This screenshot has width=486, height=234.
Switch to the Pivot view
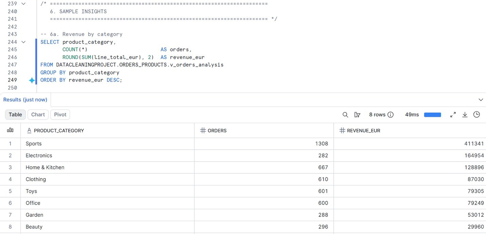[x=60, y=115]
